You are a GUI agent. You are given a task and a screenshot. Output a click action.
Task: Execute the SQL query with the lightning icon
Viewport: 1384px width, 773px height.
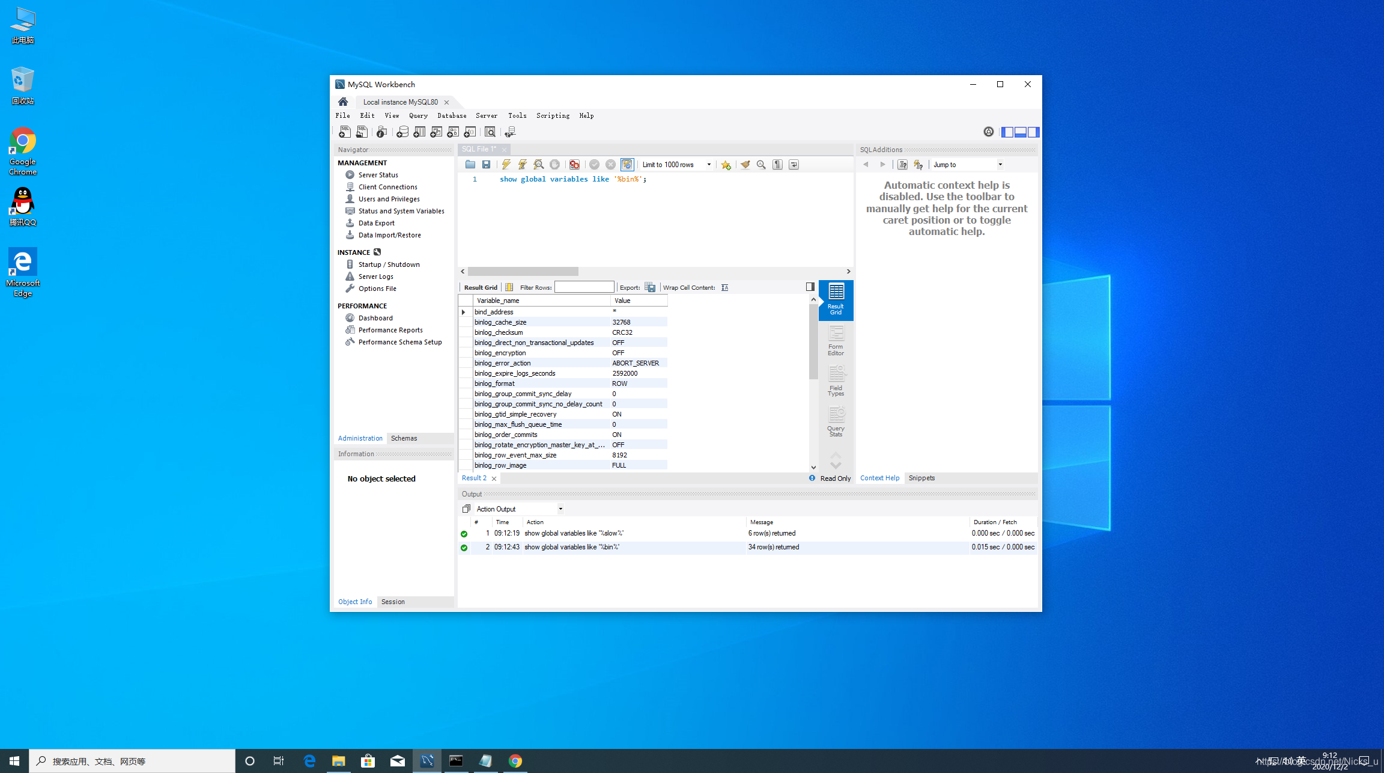(506, 165)
